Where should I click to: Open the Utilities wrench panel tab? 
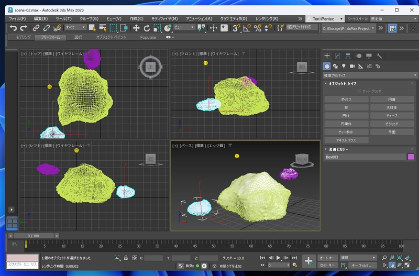[x=379, y=56]
